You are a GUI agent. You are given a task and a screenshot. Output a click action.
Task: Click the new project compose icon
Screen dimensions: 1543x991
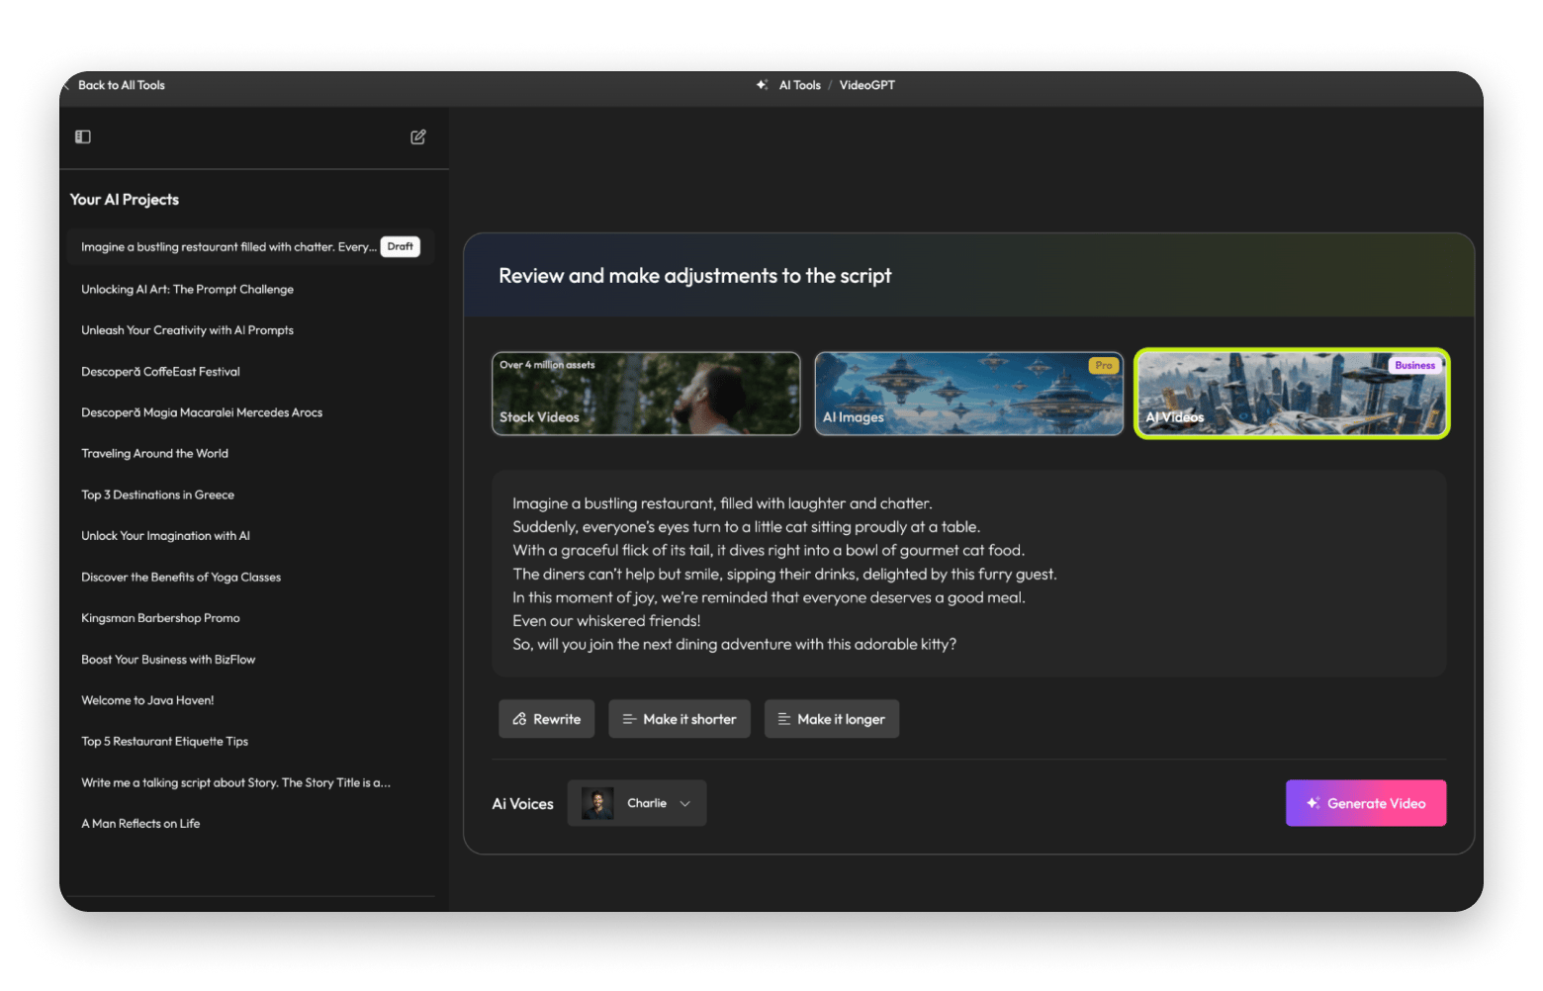[x=418, y=137]
